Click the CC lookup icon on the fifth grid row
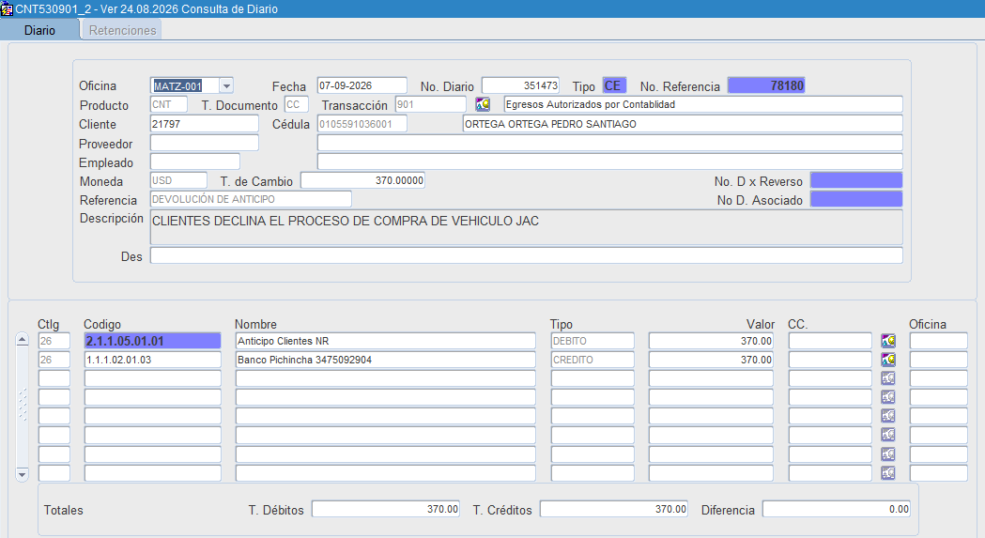Screen dimensions: 985x538 (x=888, y=416)
